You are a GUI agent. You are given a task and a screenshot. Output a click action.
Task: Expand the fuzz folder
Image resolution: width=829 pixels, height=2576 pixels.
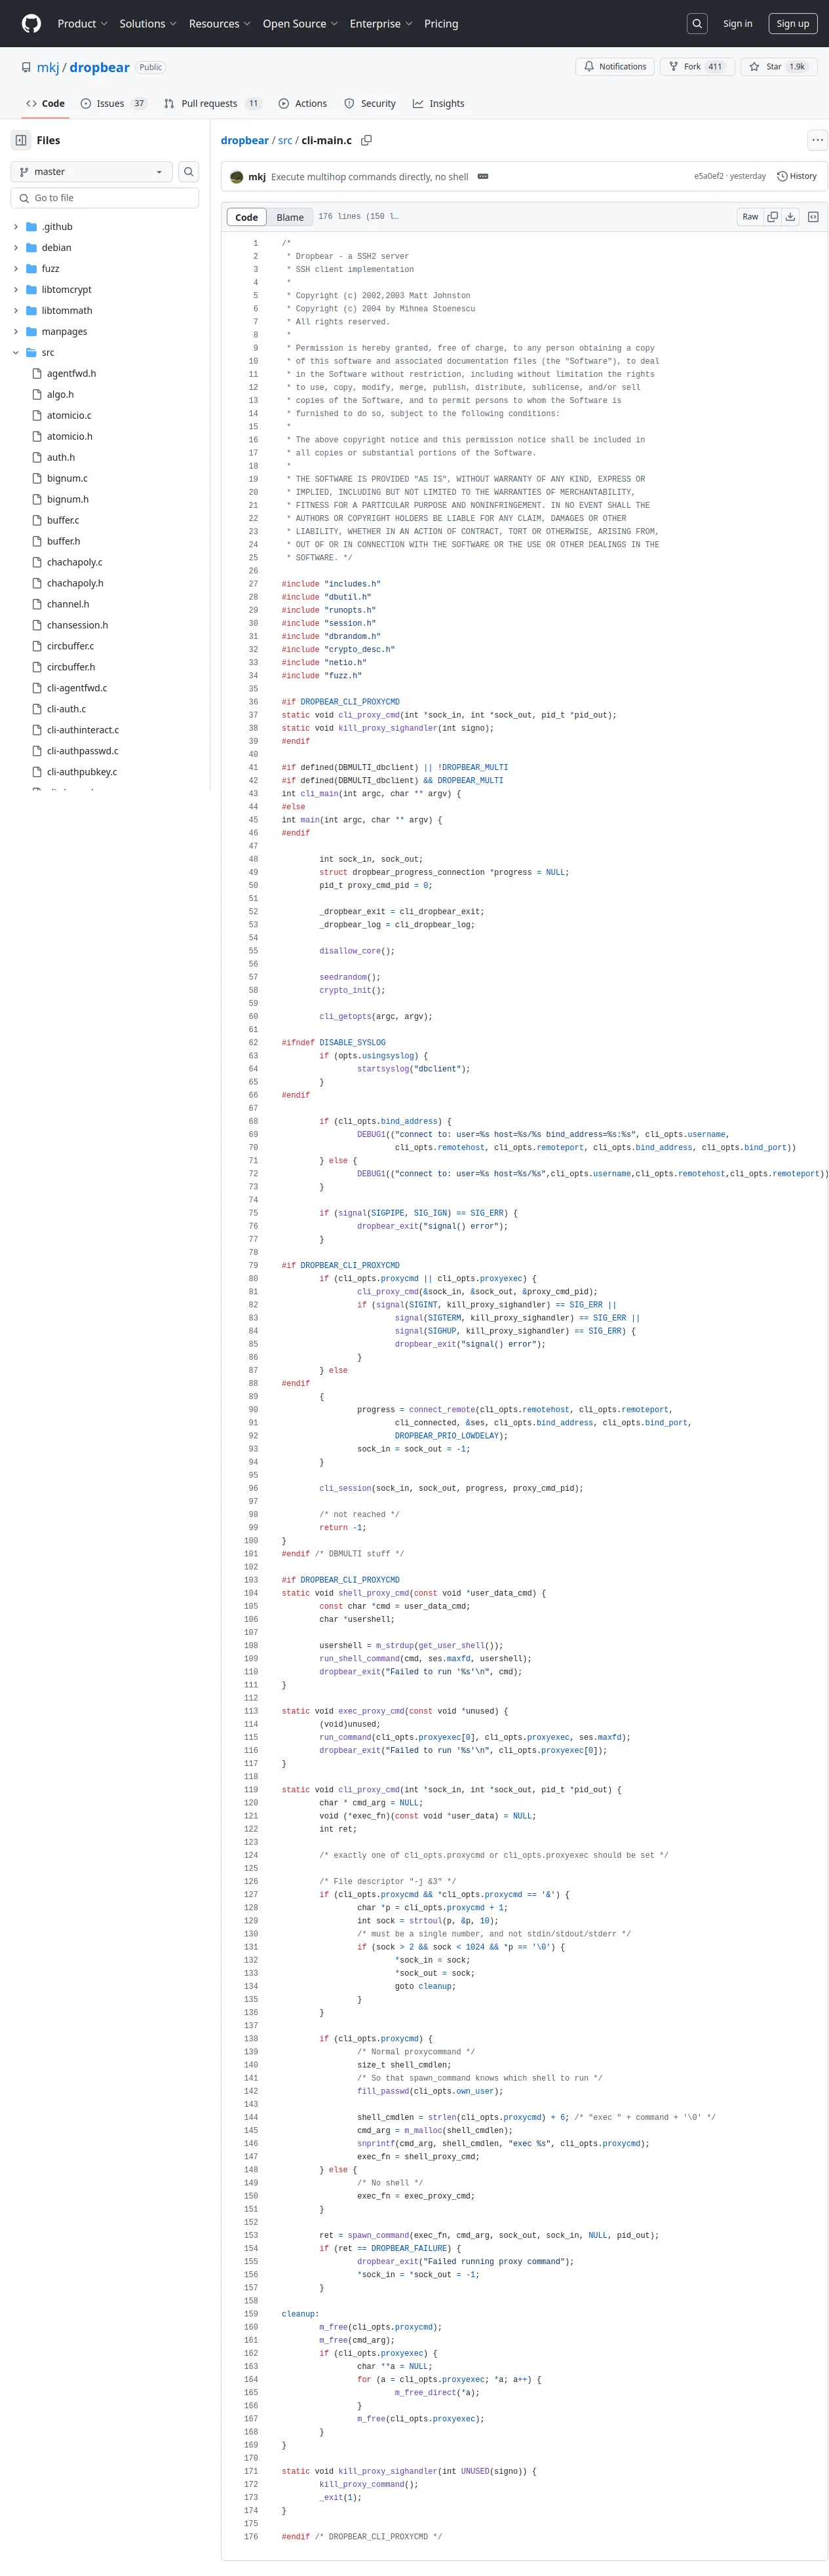(16, 269)
